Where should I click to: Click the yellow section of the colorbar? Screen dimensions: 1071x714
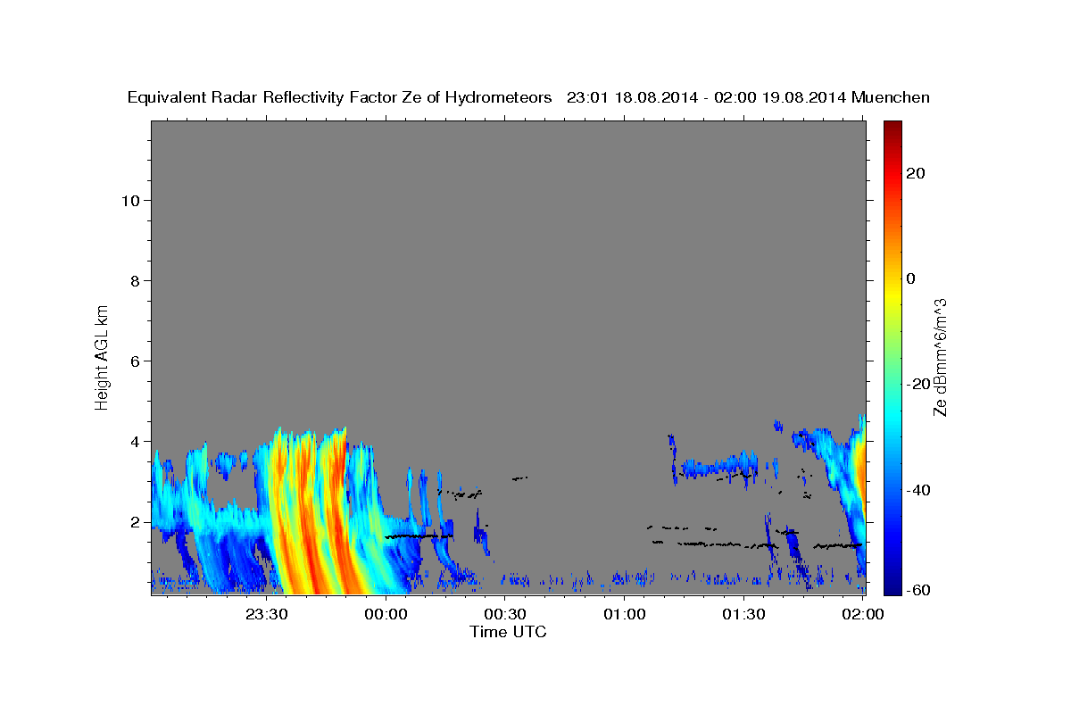coord(892,295)
